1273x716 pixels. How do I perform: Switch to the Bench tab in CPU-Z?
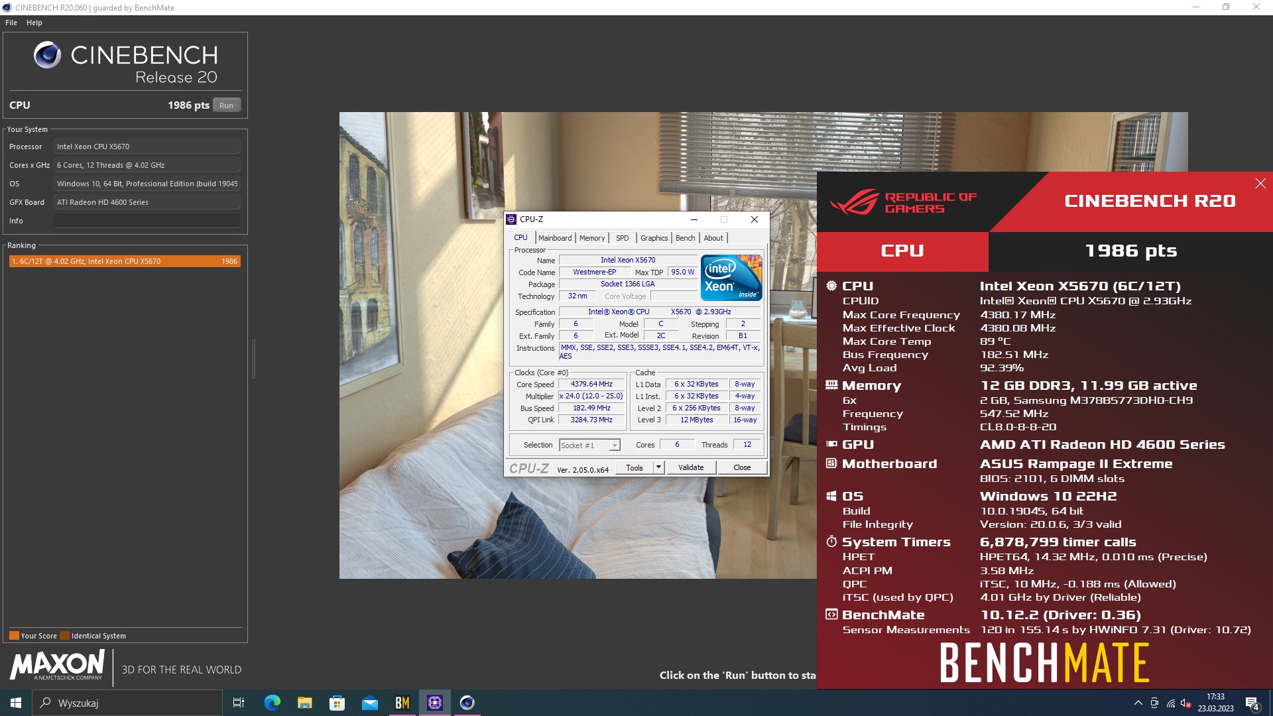pyautogui.click(x=686, y=238)
